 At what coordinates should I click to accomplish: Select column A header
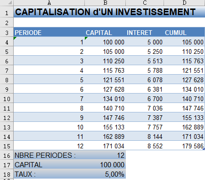tap(49, 3)
